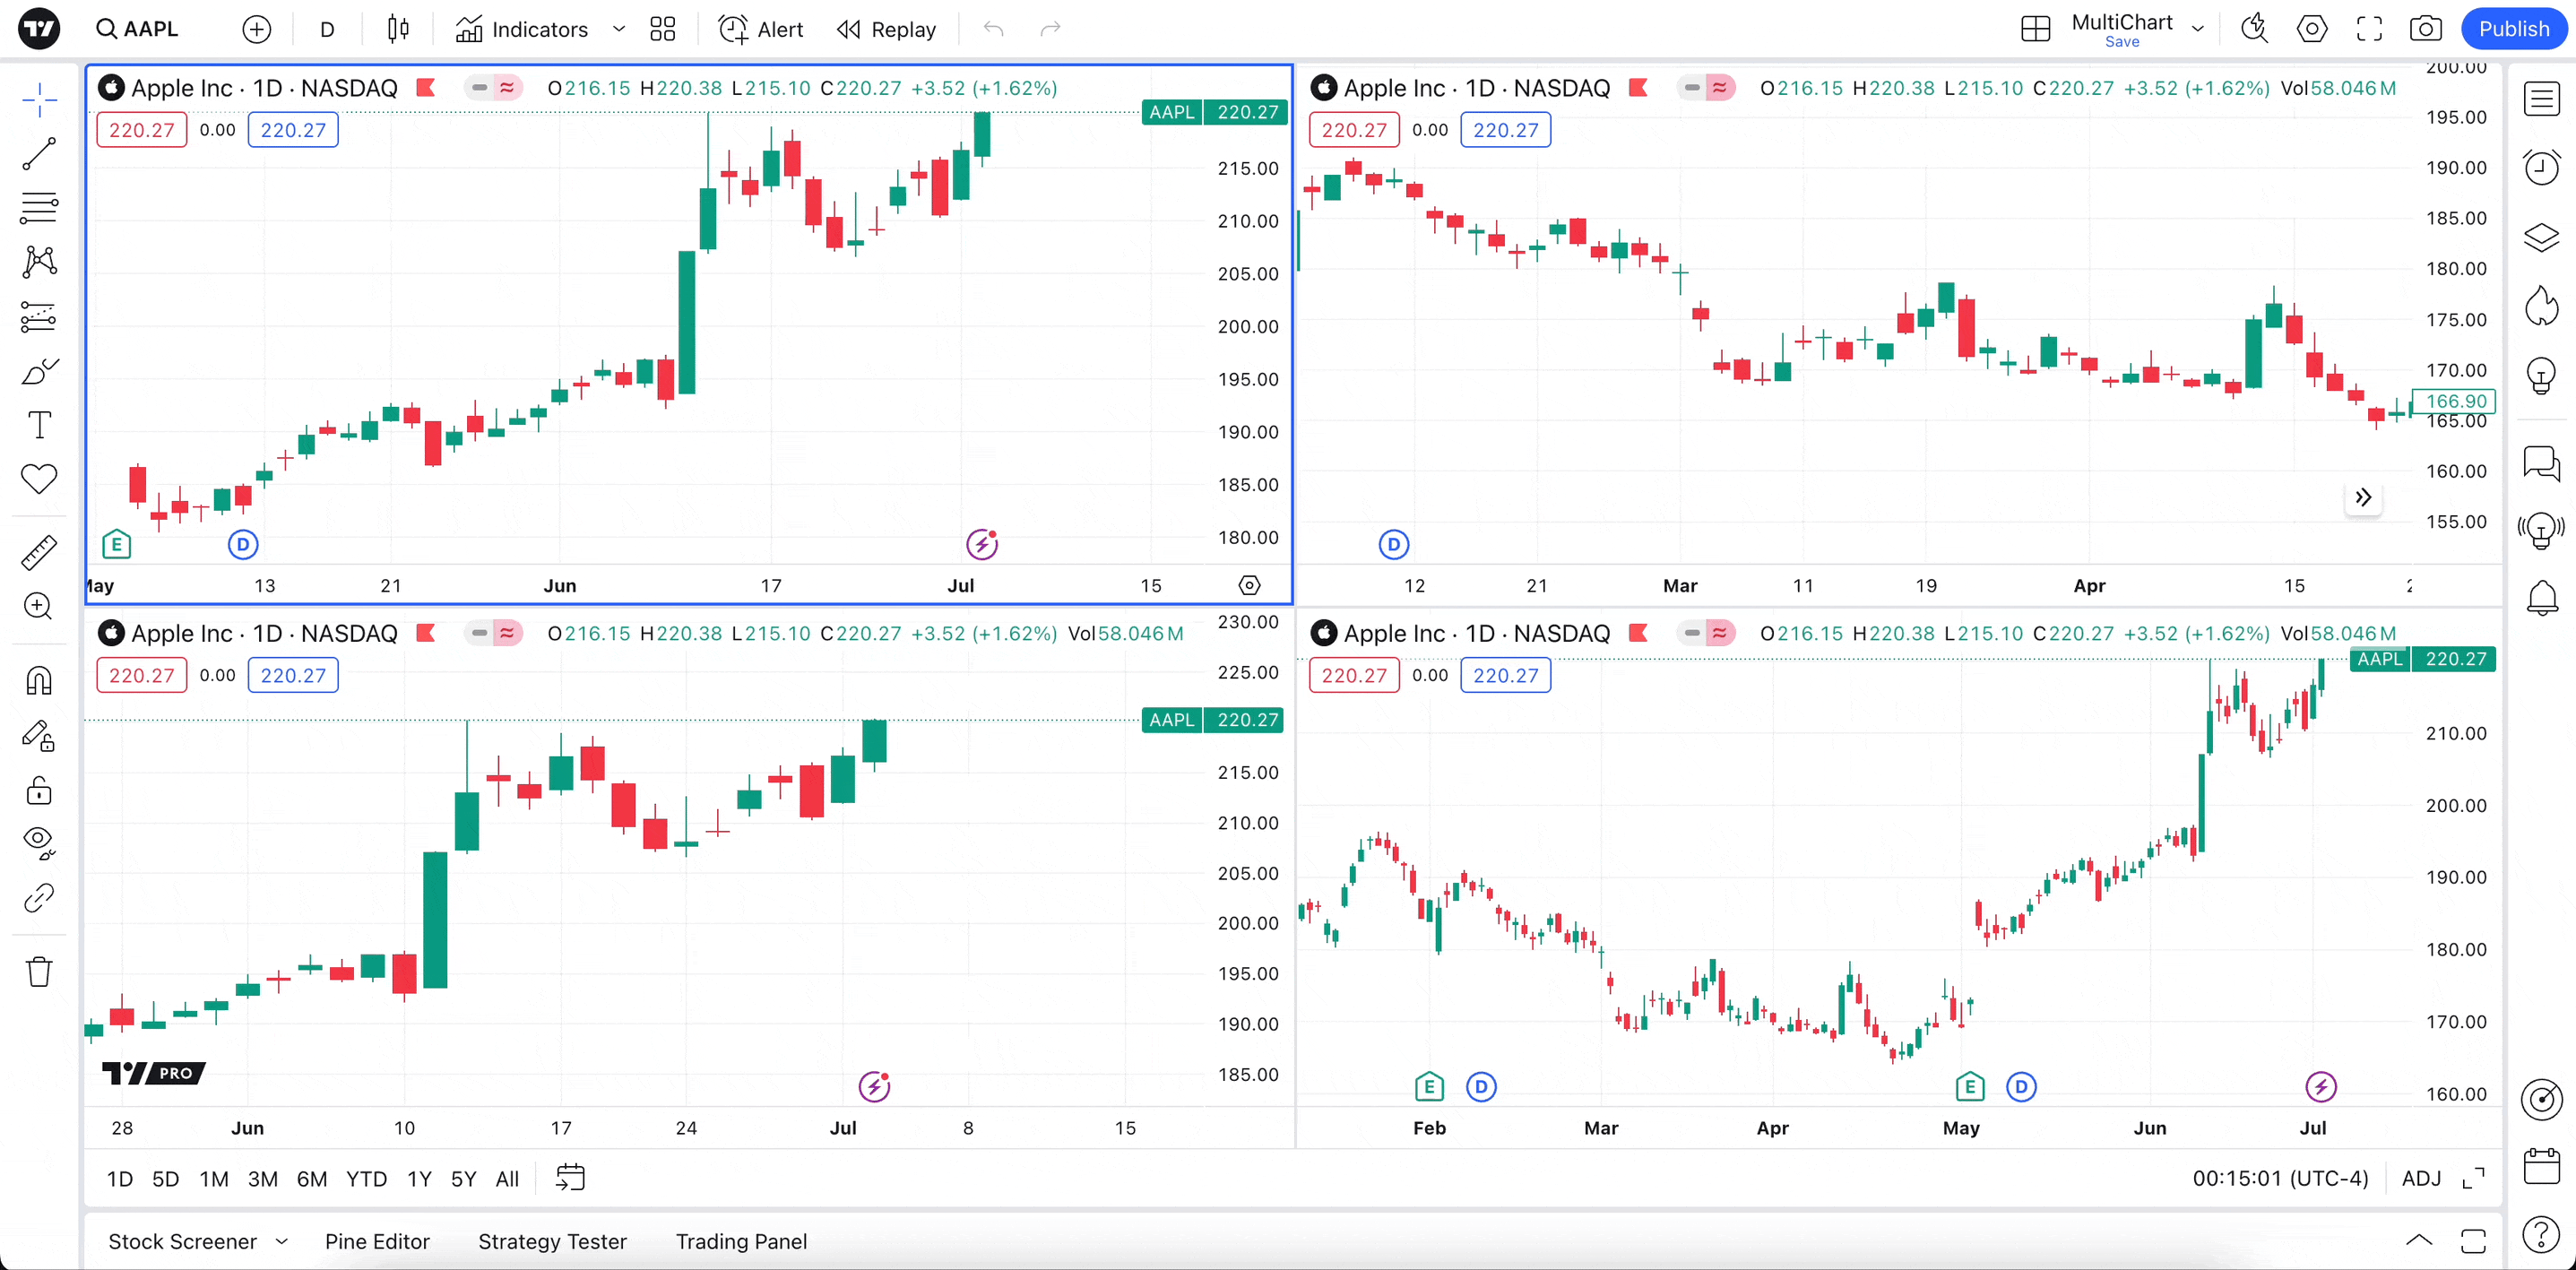Open the AAPL symbol search
2576x1270 pixels.
[137, 29]
